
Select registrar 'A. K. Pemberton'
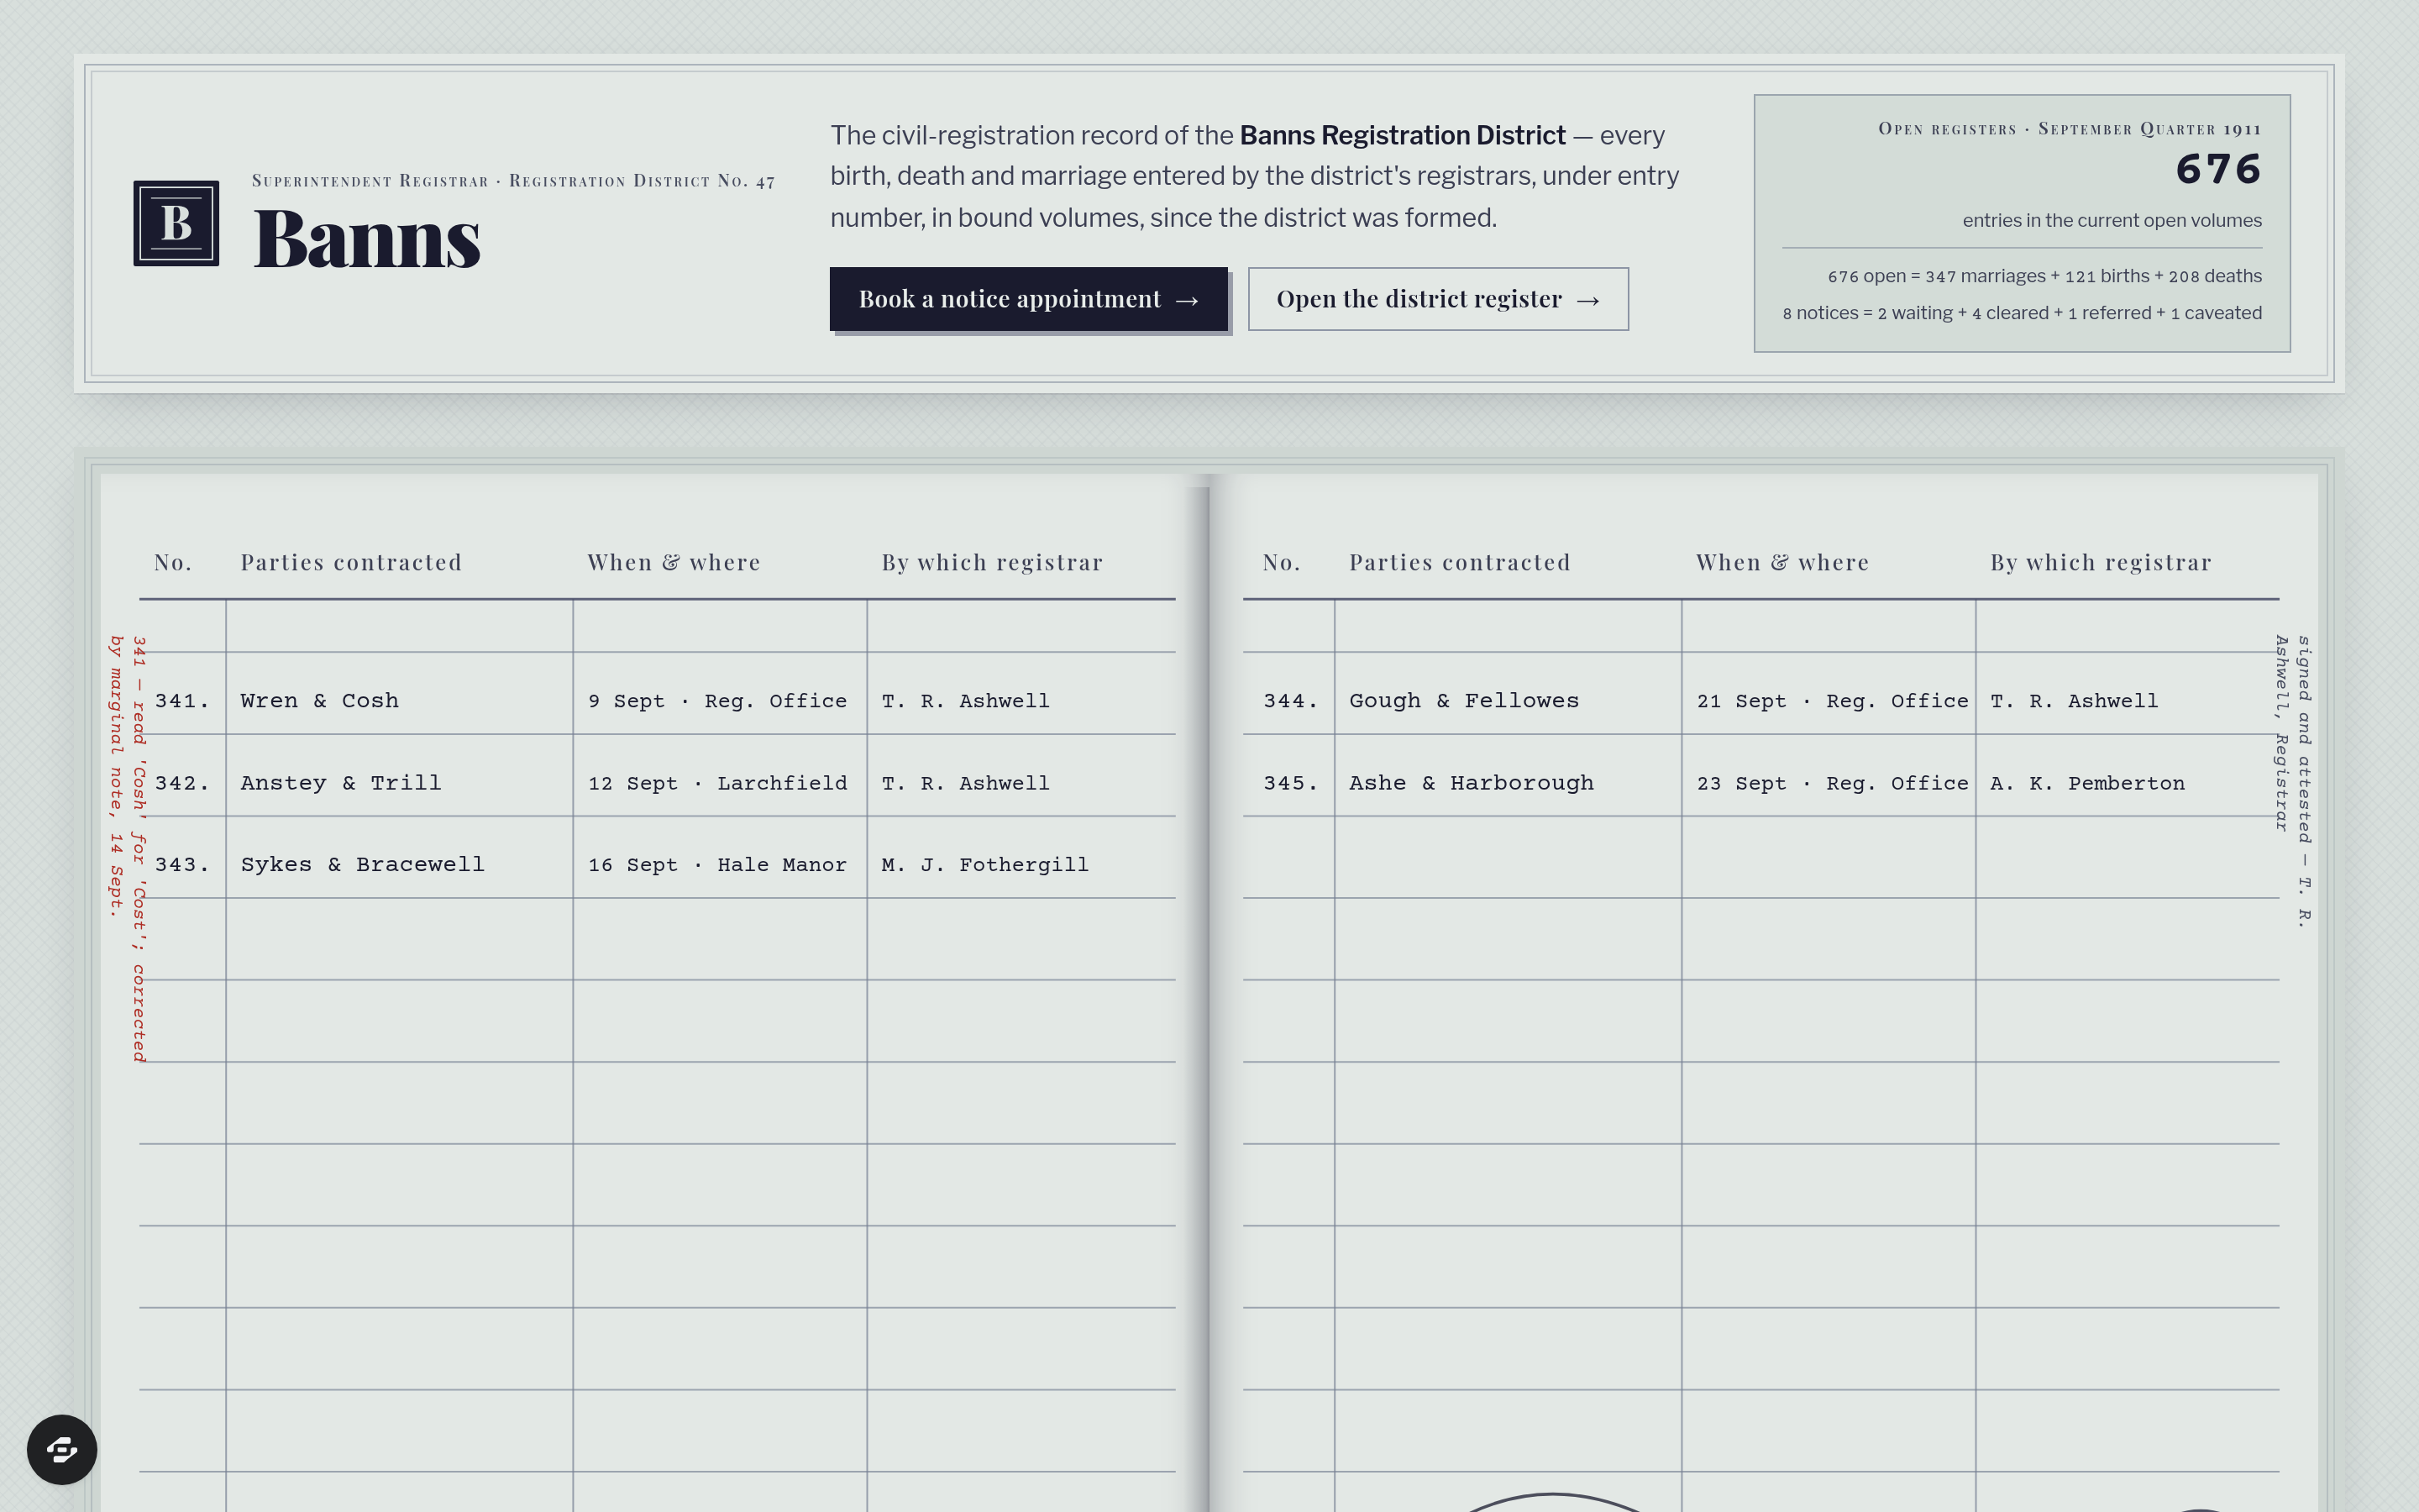(2087, 783)
